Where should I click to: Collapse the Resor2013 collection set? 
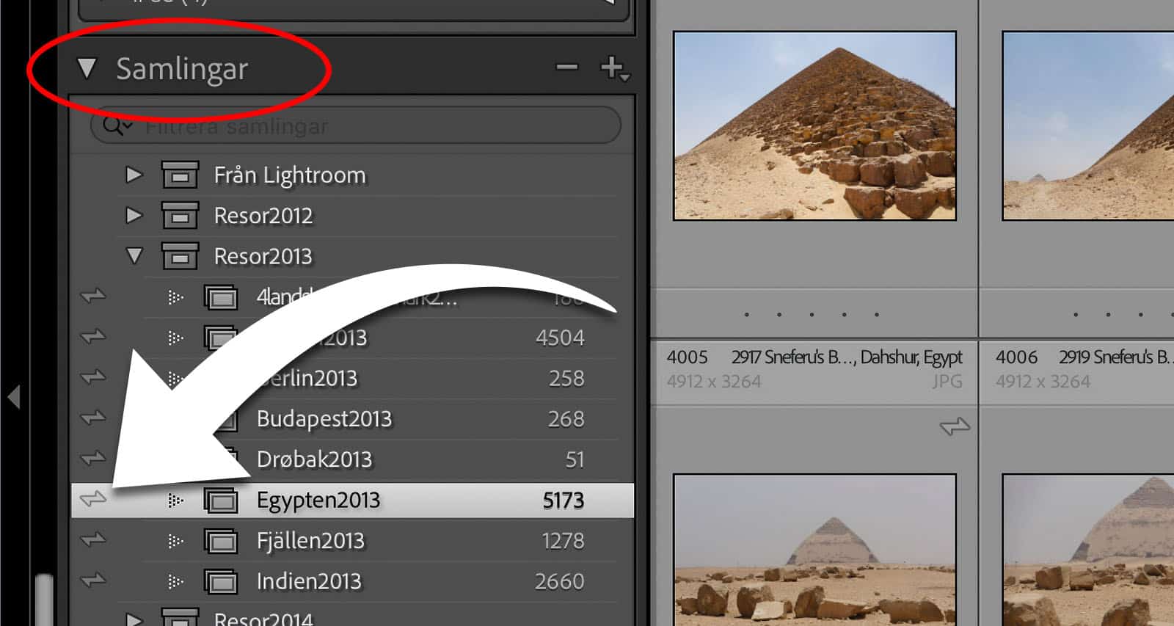134,256
